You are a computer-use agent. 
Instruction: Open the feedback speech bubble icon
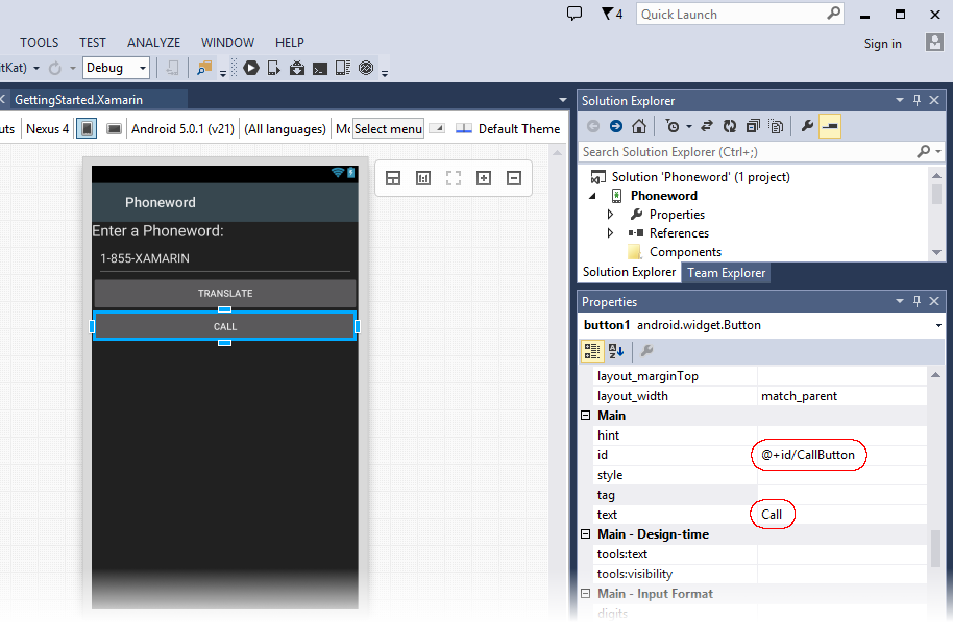(574, 14)
